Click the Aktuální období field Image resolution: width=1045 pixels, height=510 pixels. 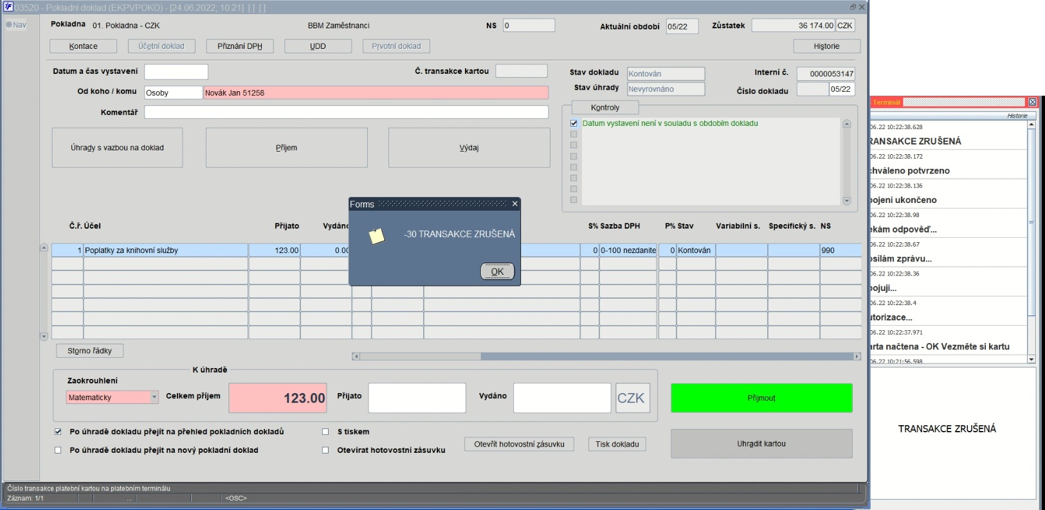point(682,26)
